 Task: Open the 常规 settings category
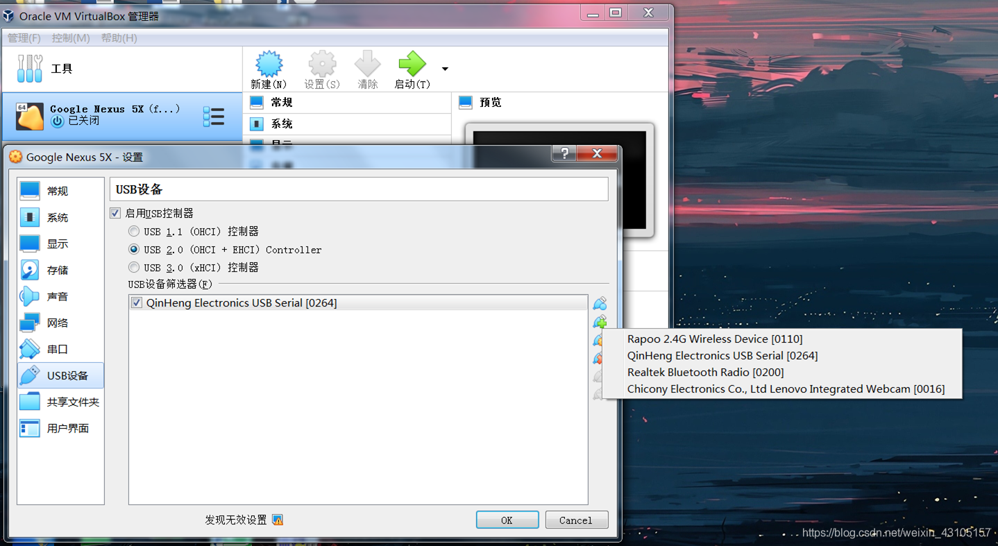[x=60, y=191]
